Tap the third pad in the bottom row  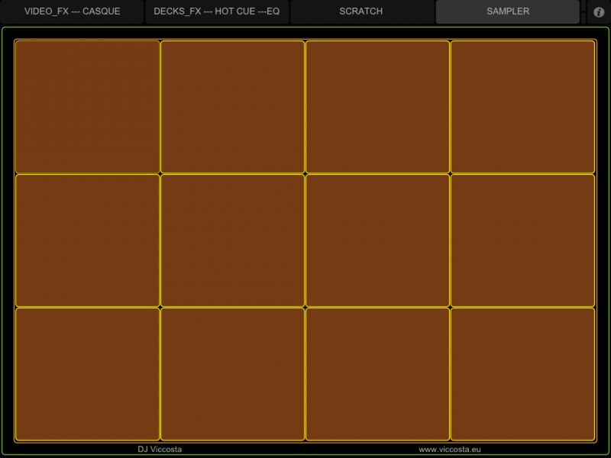pyautogui.click(x=377, y=374)
